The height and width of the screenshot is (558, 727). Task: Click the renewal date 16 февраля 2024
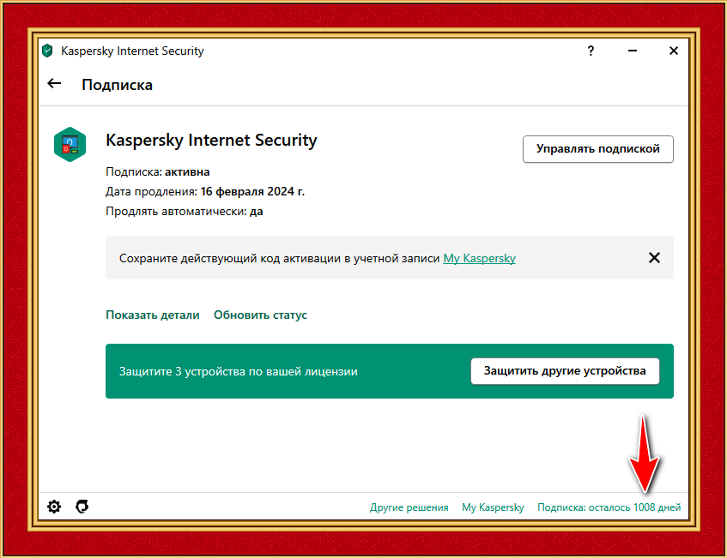tap(252, 192)
